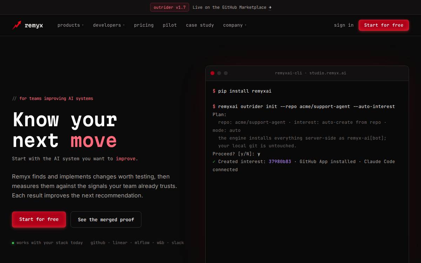The width and height of the screenshot is (421, 263).
Task: Click the remyx wordmark text
Action: pos(34,25)
